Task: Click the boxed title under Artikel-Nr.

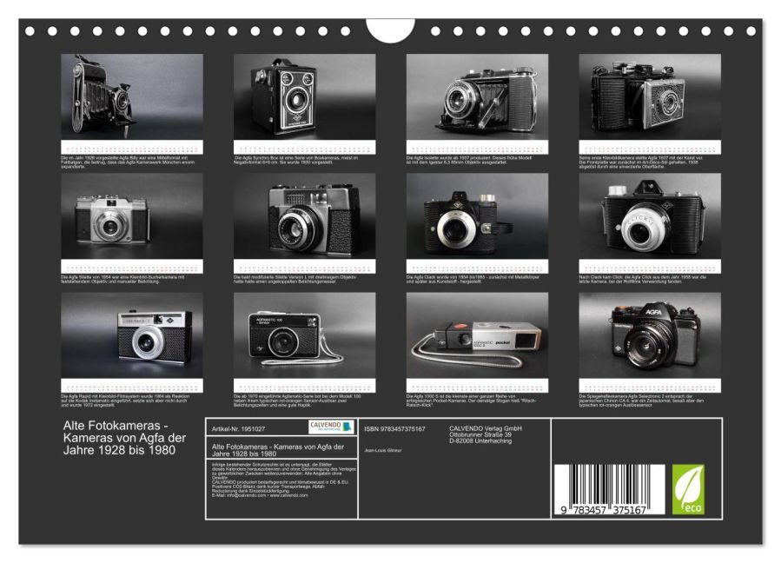Action: coord(278,450)
